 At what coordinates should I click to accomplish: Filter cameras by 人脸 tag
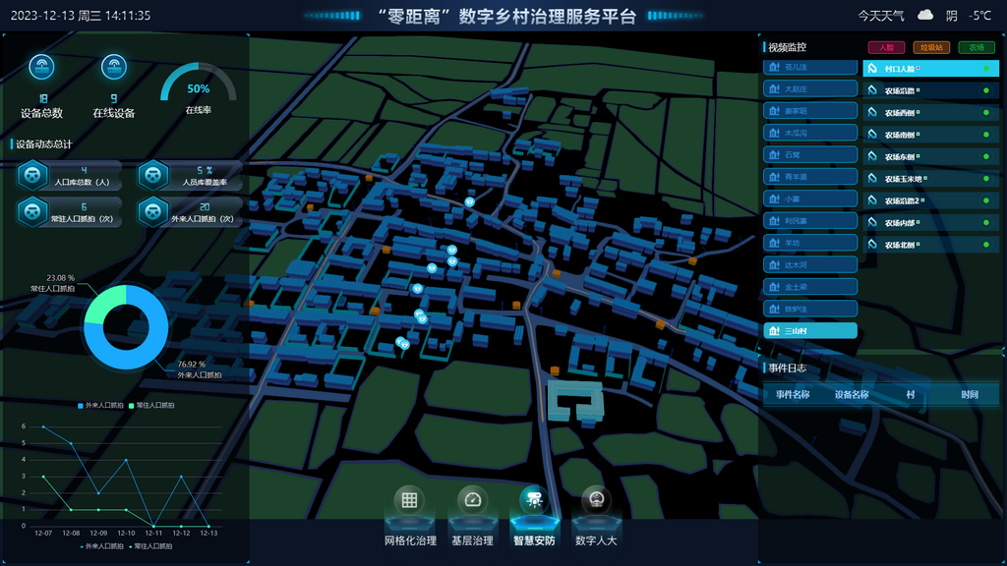886,47
